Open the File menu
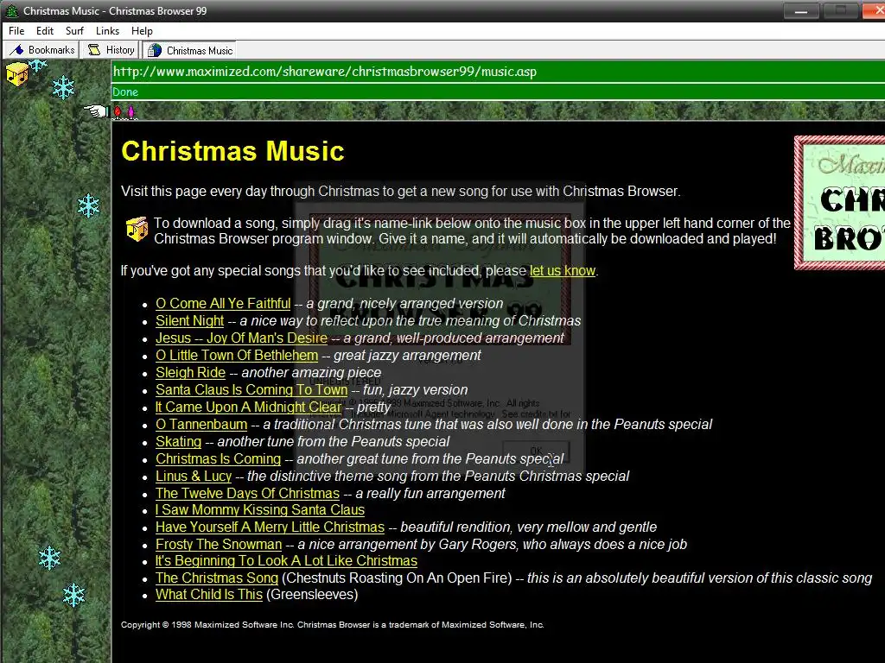This screenshot has width=885, height=663. tap(16, 31)
